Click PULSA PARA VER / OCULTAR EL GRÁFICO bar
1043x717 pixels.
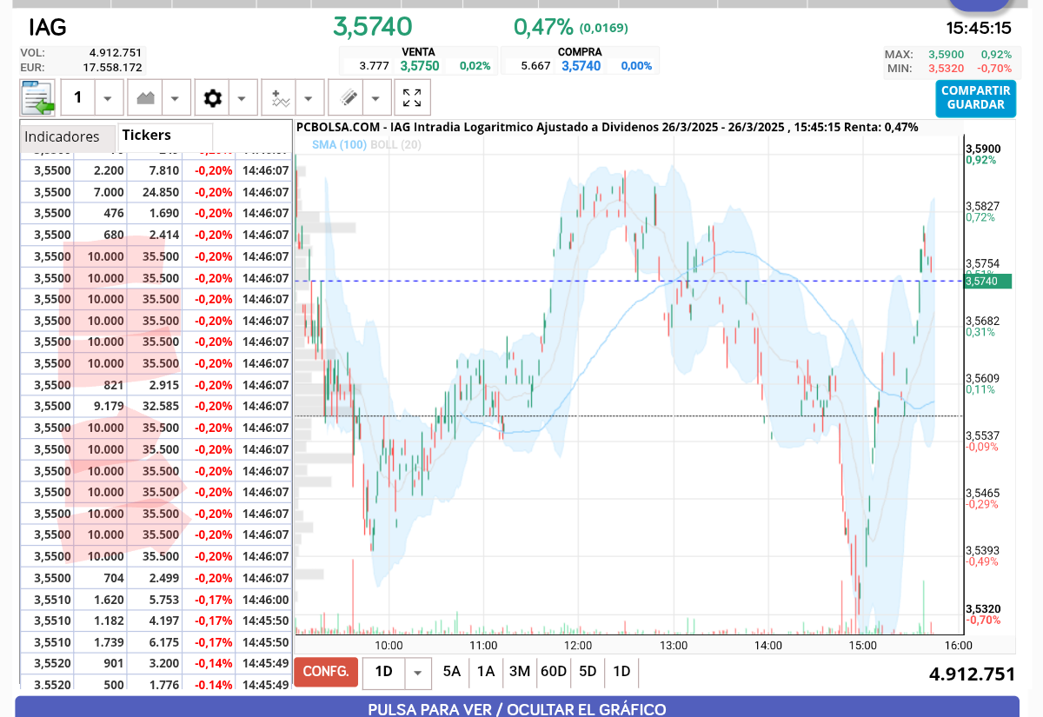(x=517, y=708)
